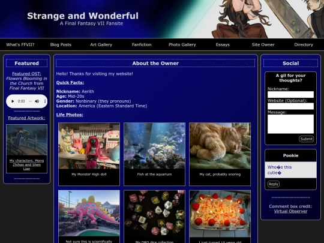
Task: Click 'A gil for your thoughts?' heading
Action: pos(290,78)
